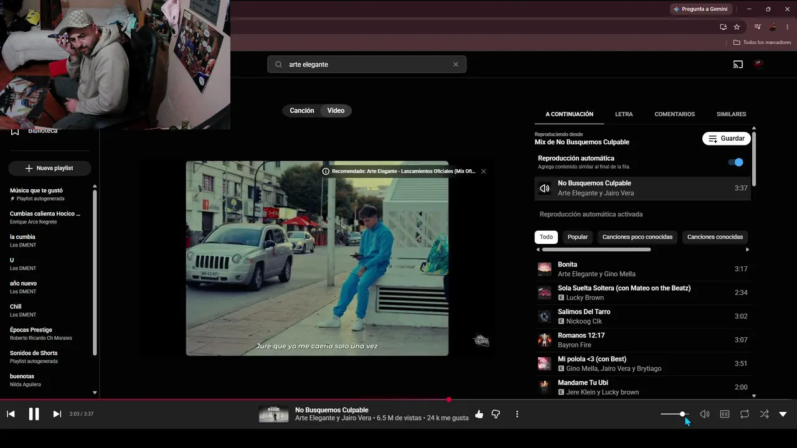The image size is (797, 448).
Task: Dislike the current song
Action: (x=496, y=414)
